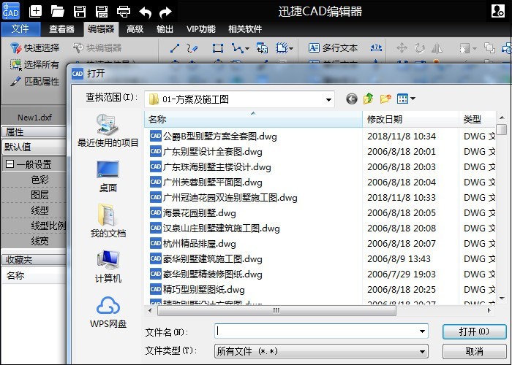Click the Save as PDF icon
Viewport: 512px width, 365px height.
coord(102,12)
